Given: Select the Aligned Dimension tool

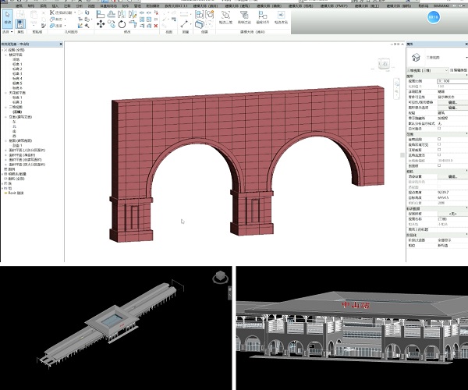Looking at the screenshot, I should click(x=184, y=24).
